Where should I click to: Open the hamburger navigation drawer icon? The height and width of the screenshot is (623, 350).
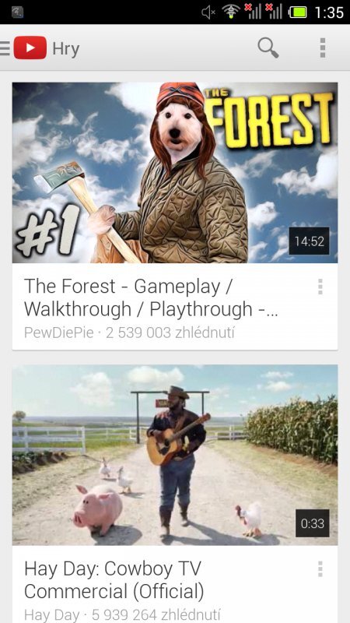5,48
